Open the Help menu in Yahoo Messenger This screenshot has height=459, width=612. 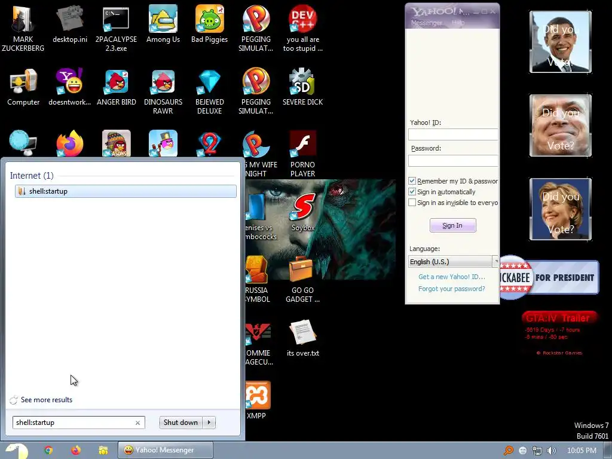point(458,23)
